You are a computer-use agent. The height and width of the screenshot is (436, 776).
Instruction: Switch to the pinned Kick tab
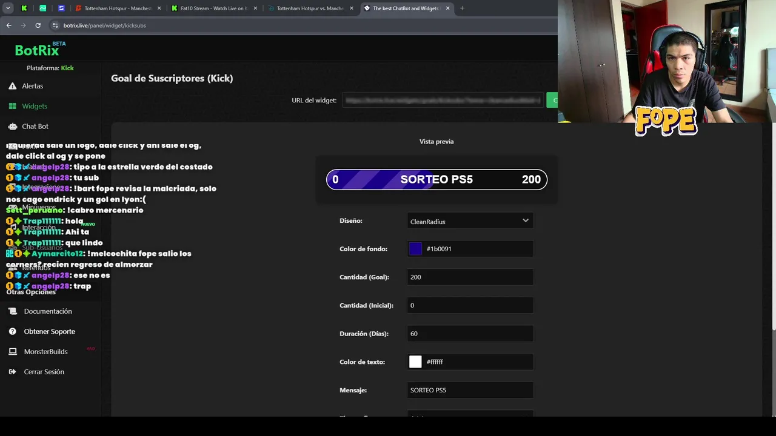click(24, 8)
